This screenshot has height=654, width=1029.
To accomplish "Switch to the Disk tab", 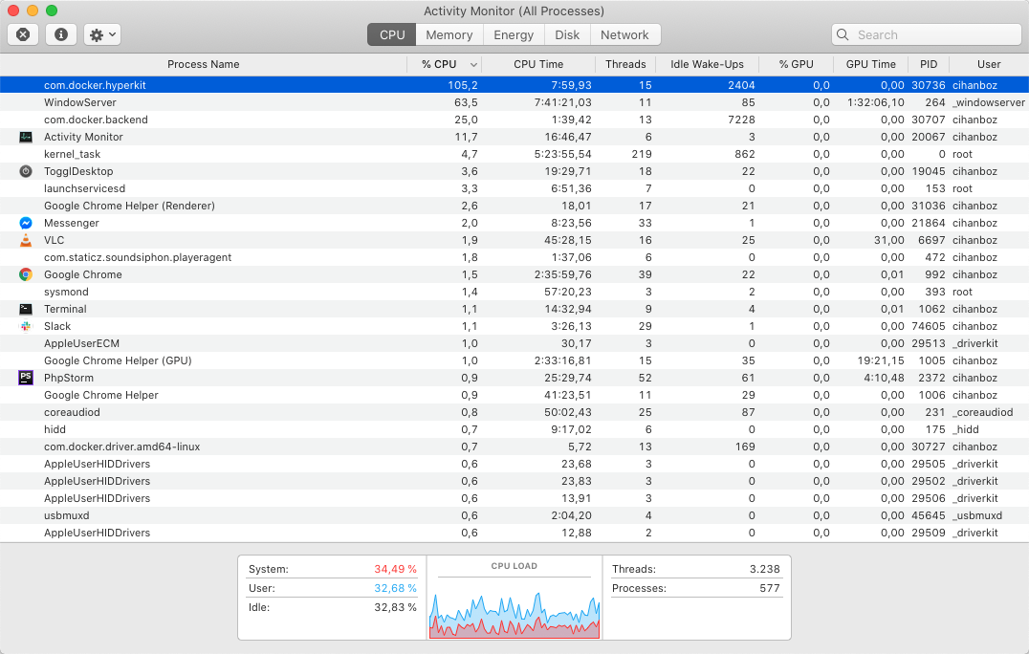I will (567, 34).
